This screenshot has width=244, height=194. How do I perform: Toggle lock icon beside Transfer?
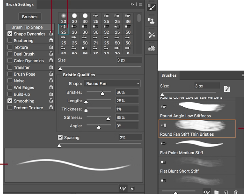(51, 67)
